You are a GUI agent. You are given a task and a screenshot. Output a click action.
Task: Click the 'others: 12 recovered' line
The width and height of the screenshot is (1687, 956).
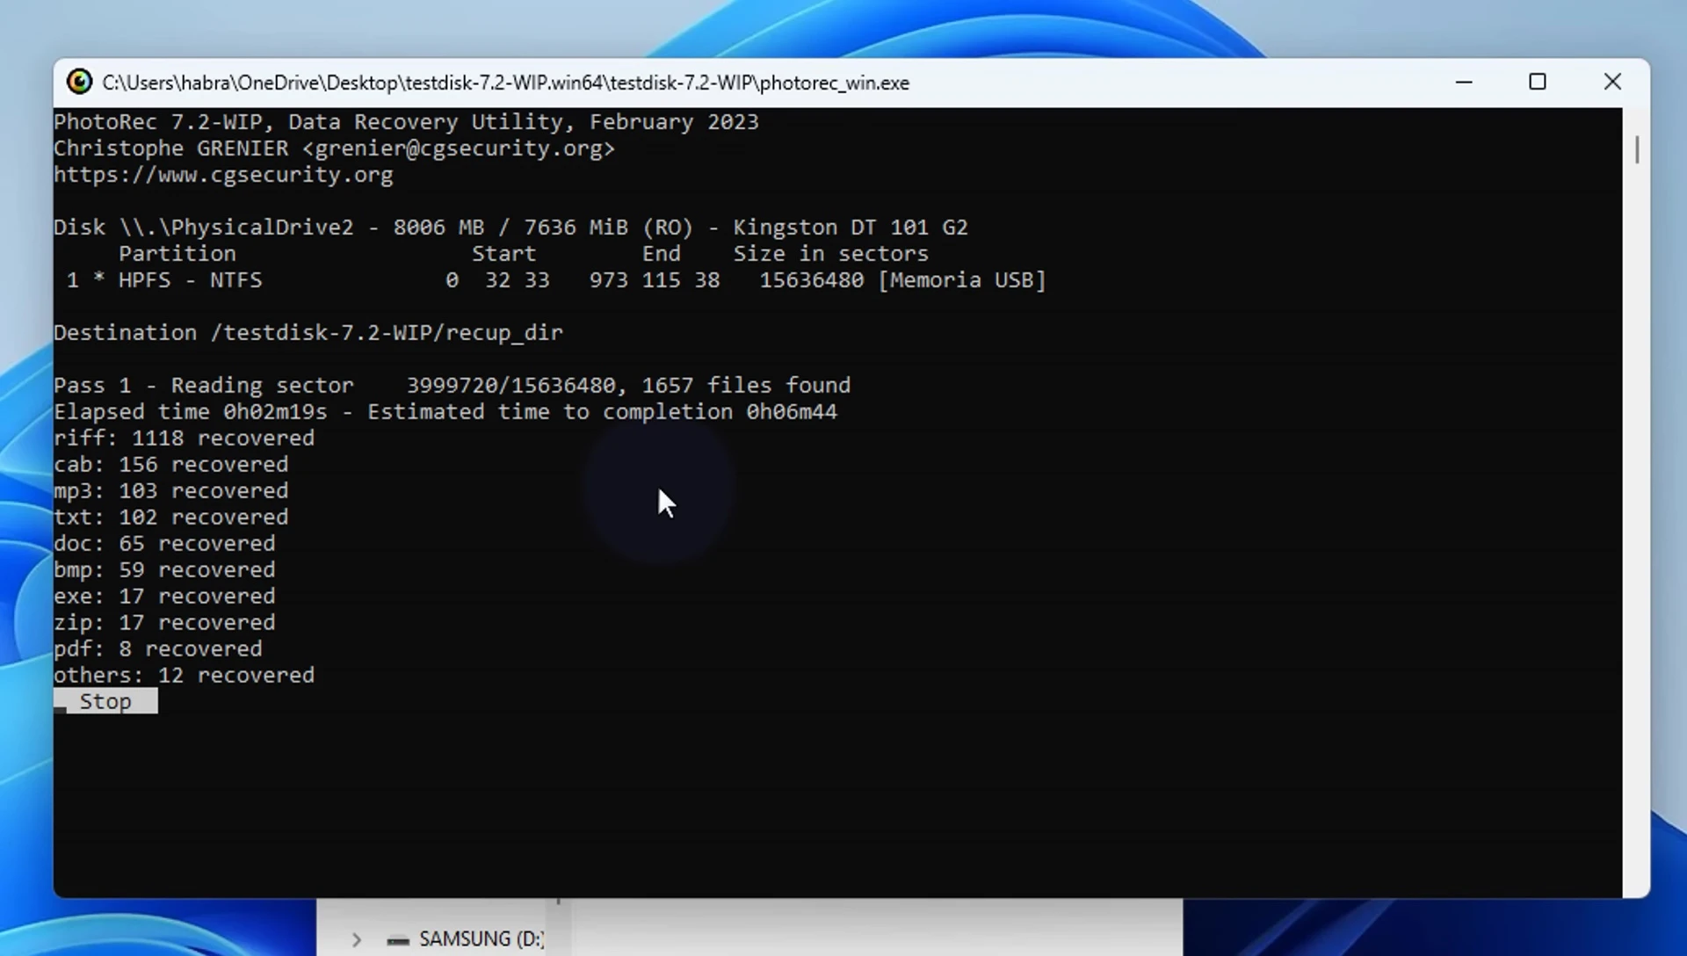[184, 676]
